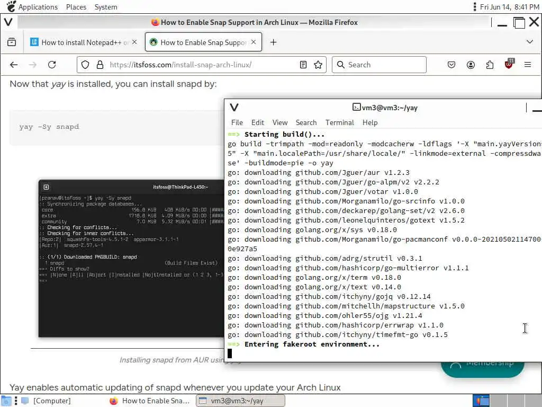The width and height of the screenshot is (542, 407).
Task: Close the Enable Snap Support tab
Action: [x=254, y=42]
